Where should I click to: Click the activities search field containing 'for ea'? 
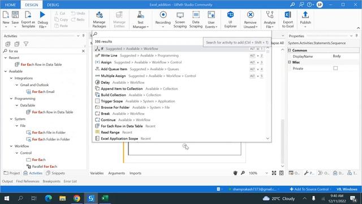44,51
